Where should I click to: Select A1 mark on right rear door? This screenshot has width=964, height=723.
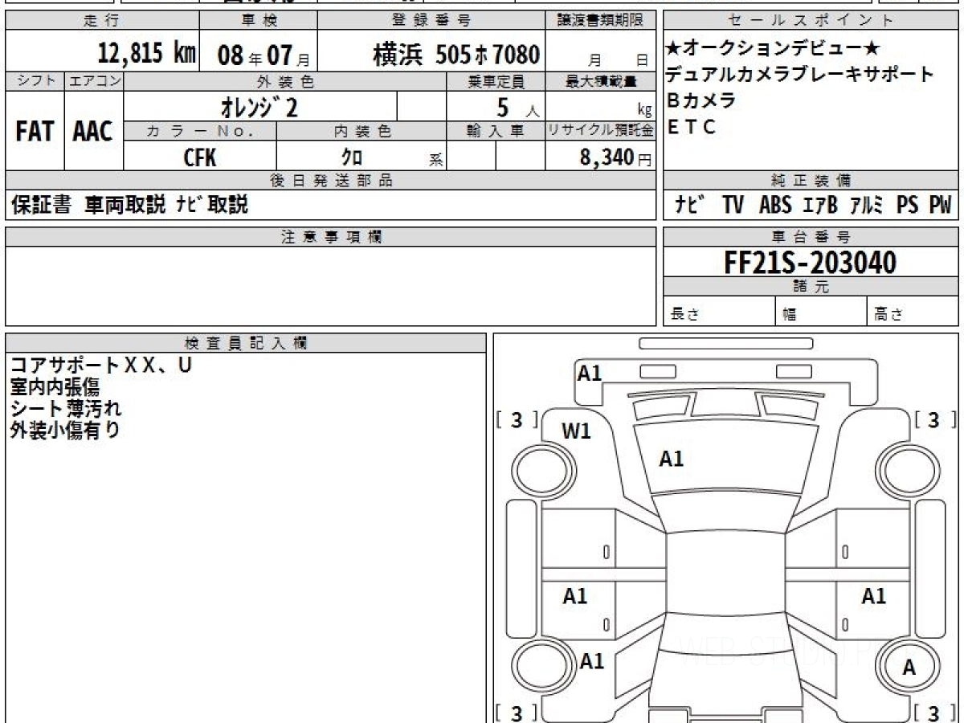pos(873,596)
